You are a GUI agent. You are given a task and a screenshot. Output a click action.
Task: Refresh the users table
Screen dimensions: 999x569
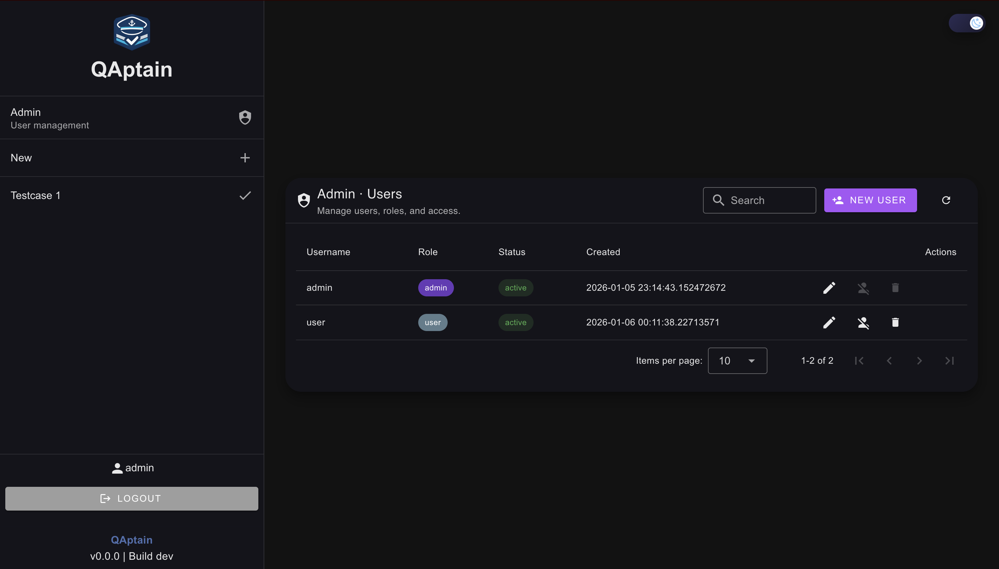pyautogui.click(x=946, y=200)
